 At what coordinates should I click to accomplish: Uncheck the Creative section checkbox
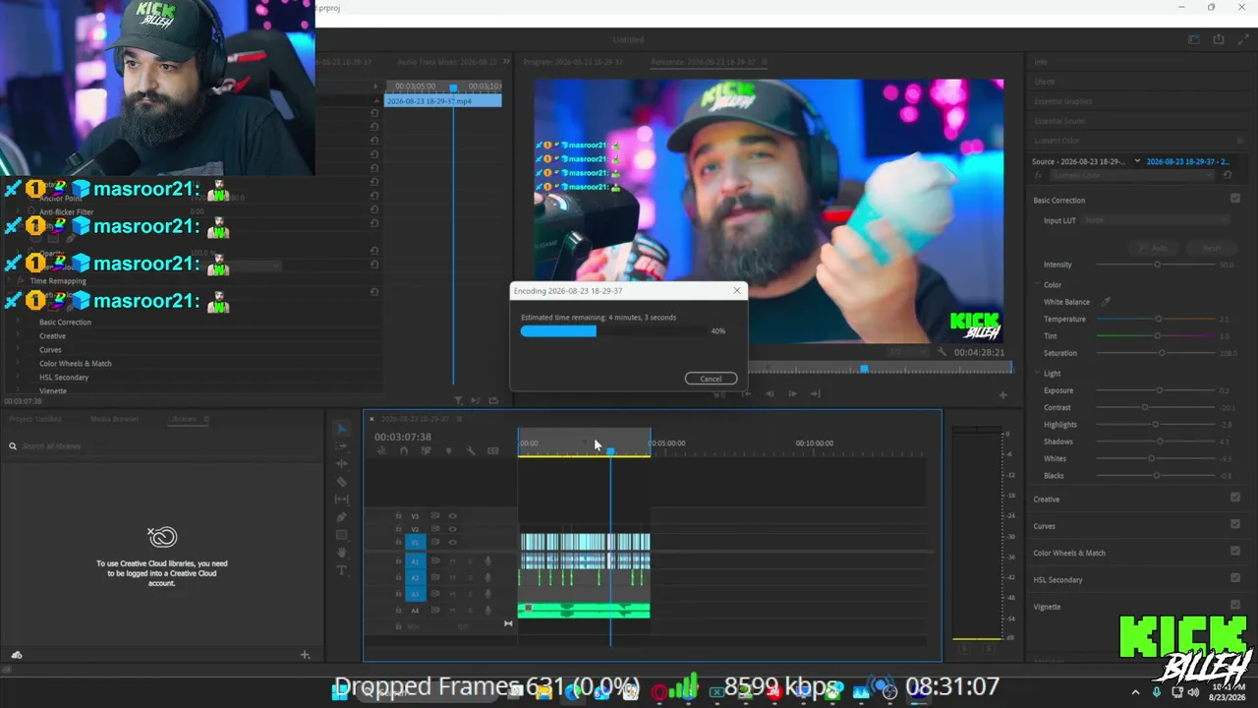[x=1235, y=498]
